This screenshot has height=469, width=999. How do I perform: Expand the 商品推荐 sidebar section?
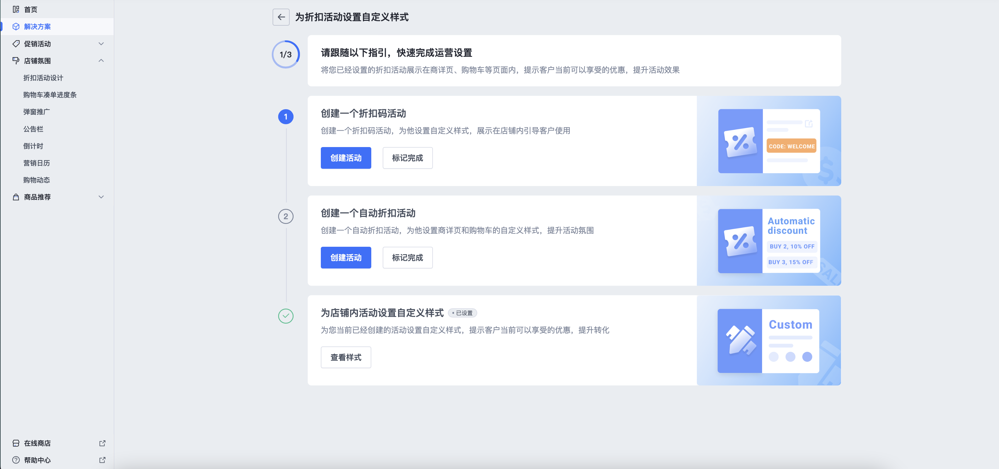[101, 197]
